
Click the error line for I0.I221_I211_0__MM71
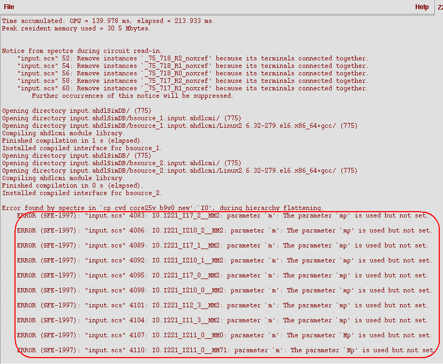224,350
